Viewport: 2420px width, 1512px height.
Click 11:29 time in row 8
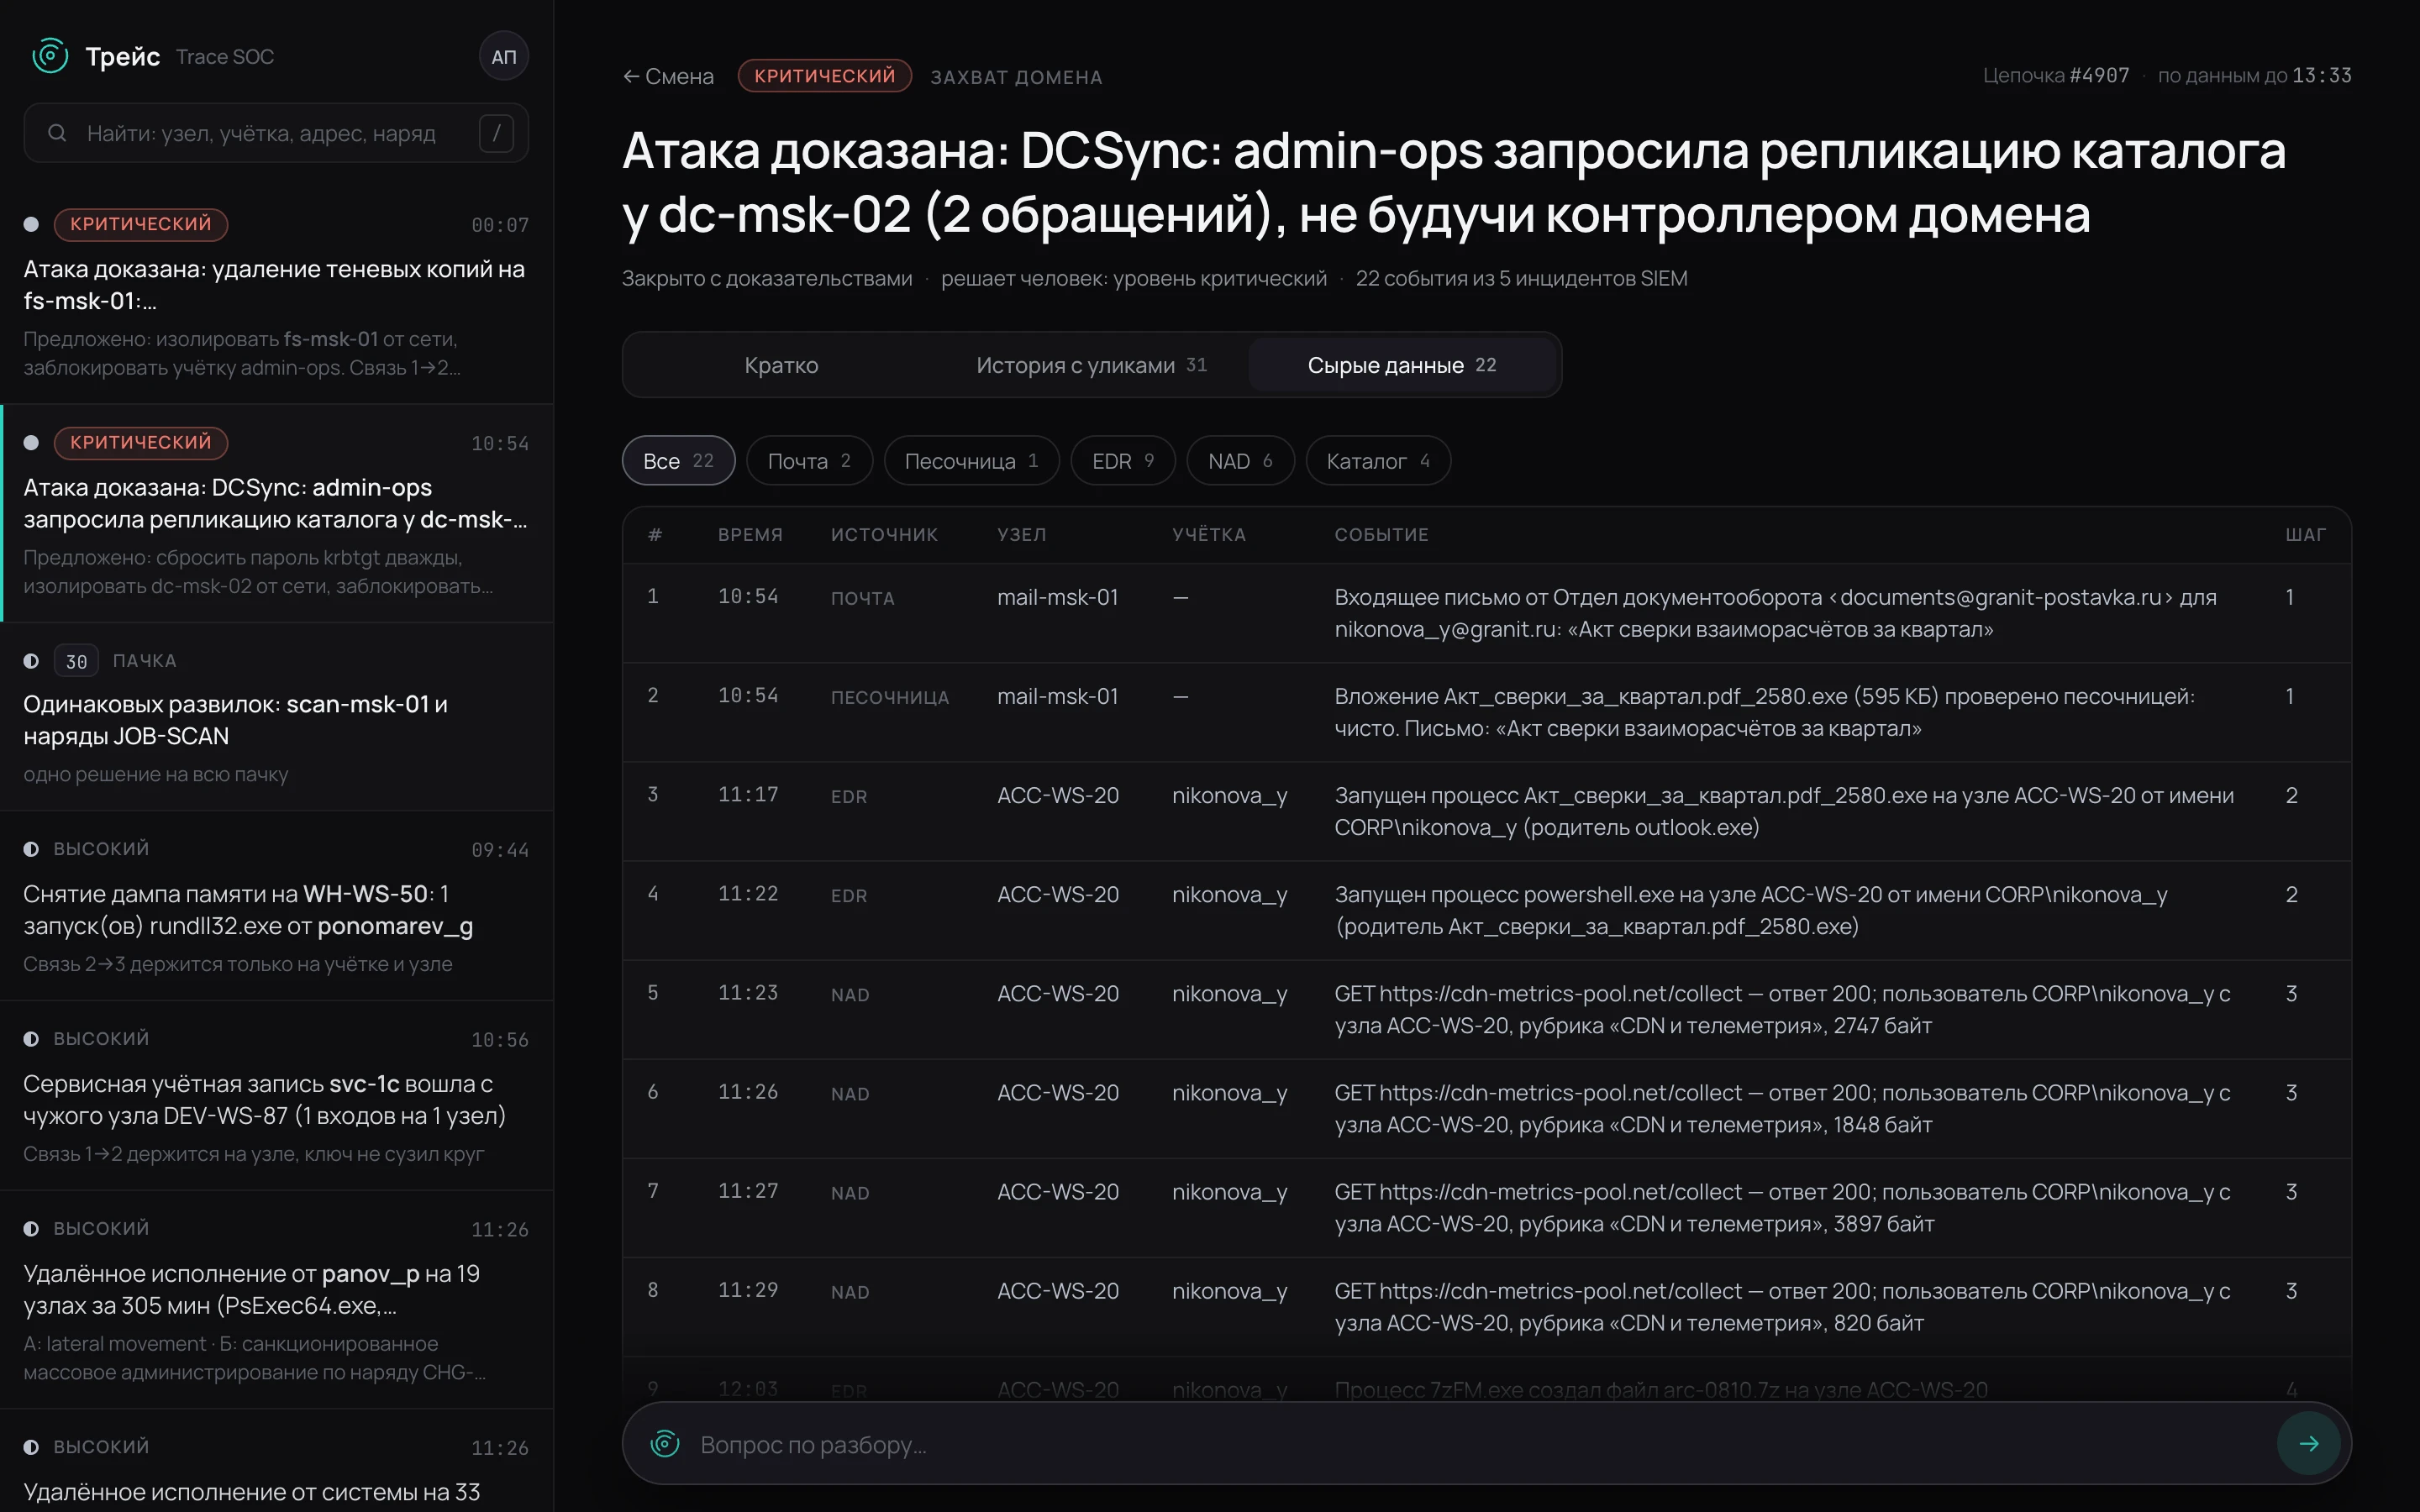(748, 1290)
